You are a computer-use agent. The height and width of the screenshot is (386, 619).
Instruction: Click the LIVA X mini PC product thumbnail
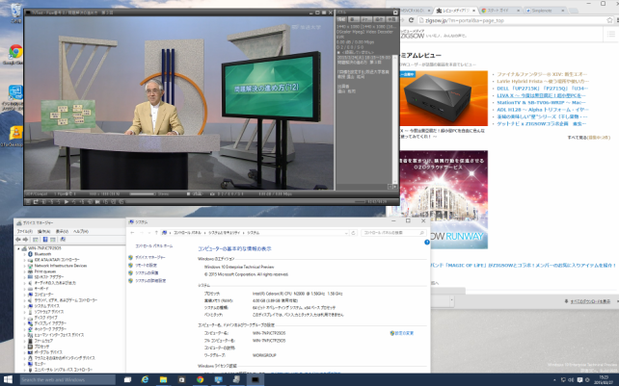[x=444, y=98]
